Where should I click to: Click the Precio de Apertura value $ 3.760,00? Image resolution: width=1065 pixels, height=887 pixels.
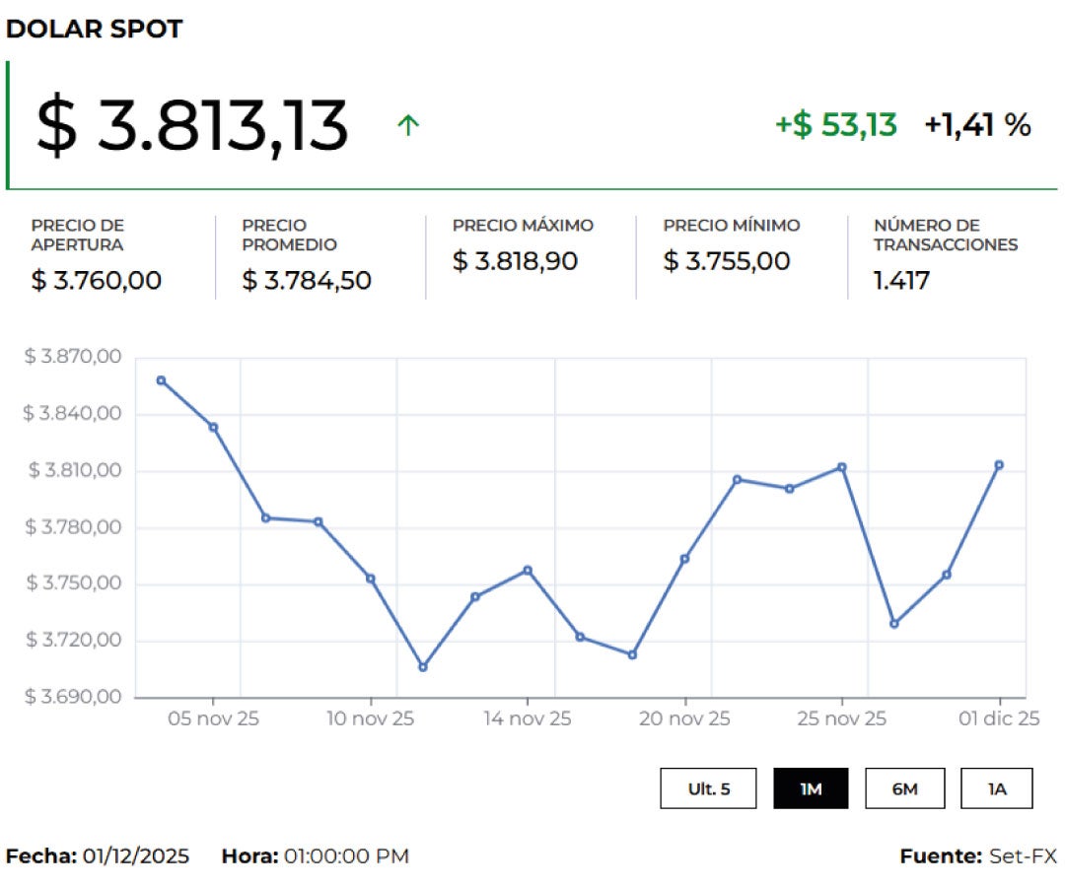96,281
